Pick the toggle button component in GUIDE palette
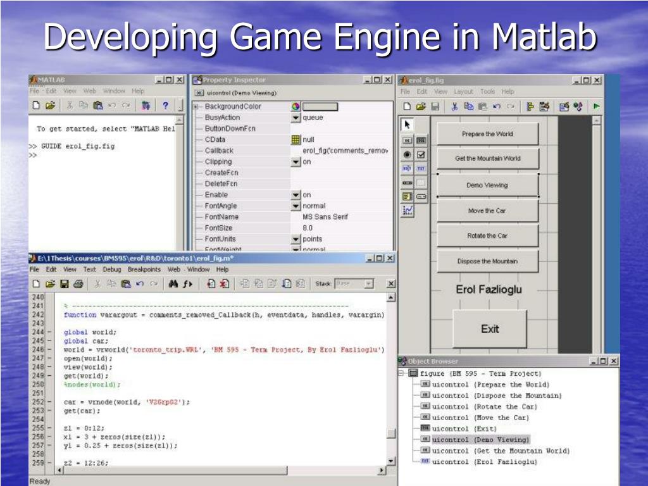The width and height of the screenshot is (648, 486). pyautogui.click(x=421, y=140)
